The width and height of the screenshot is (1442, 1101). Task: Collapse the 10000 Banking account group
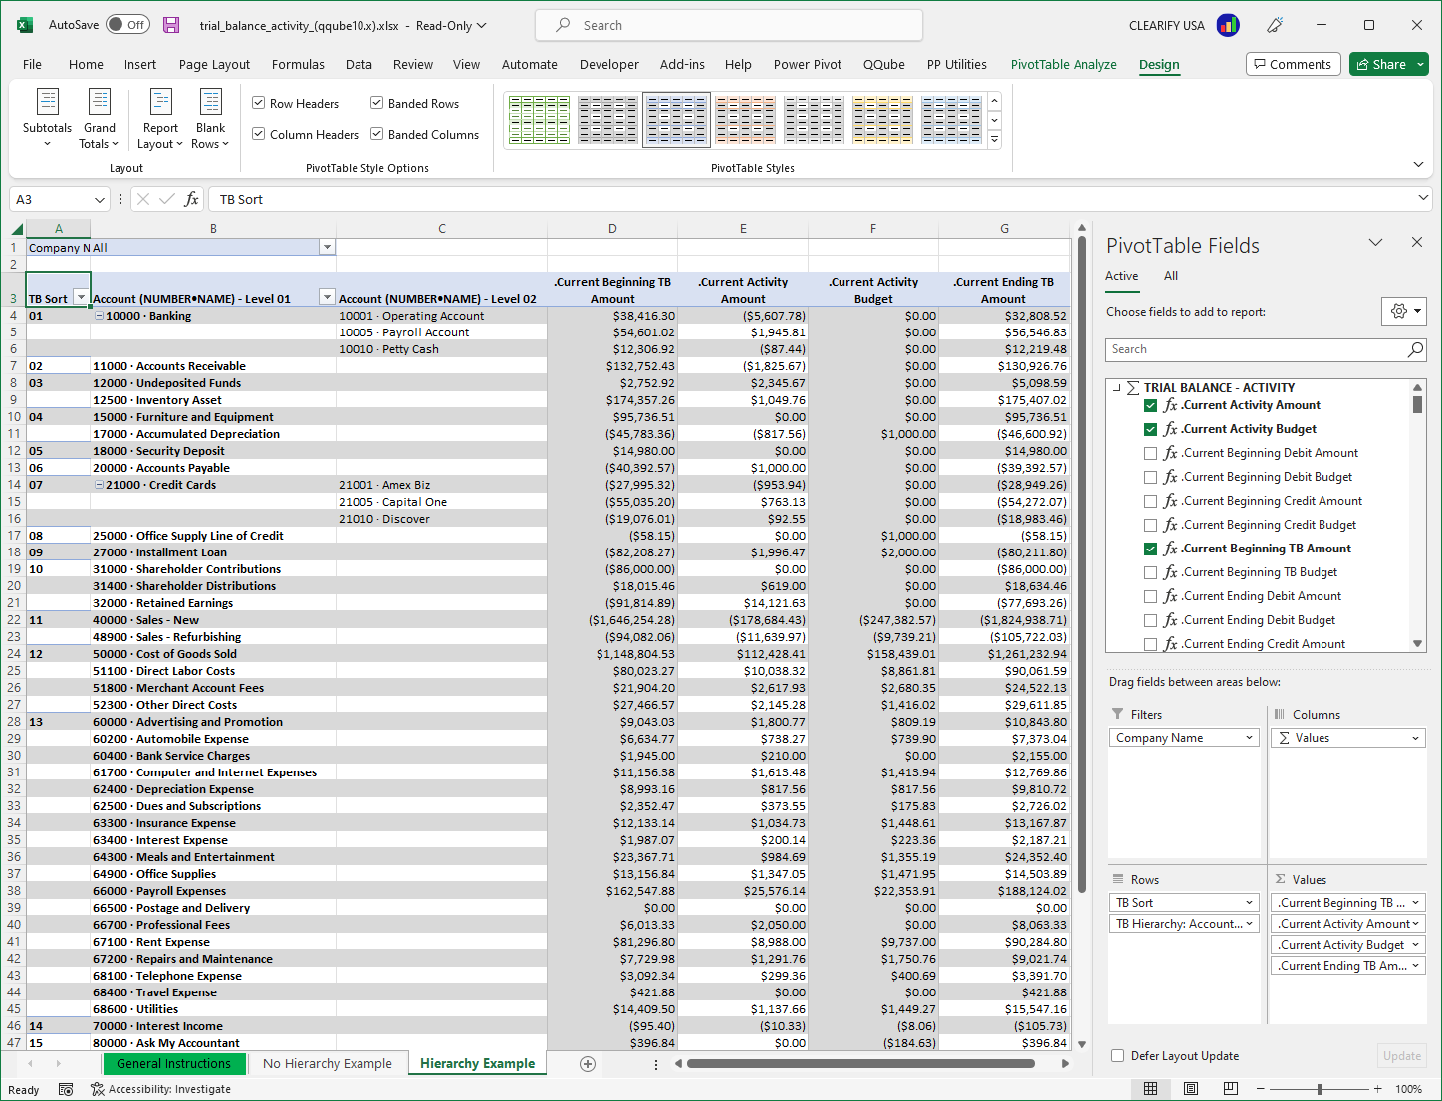(98, 315)
